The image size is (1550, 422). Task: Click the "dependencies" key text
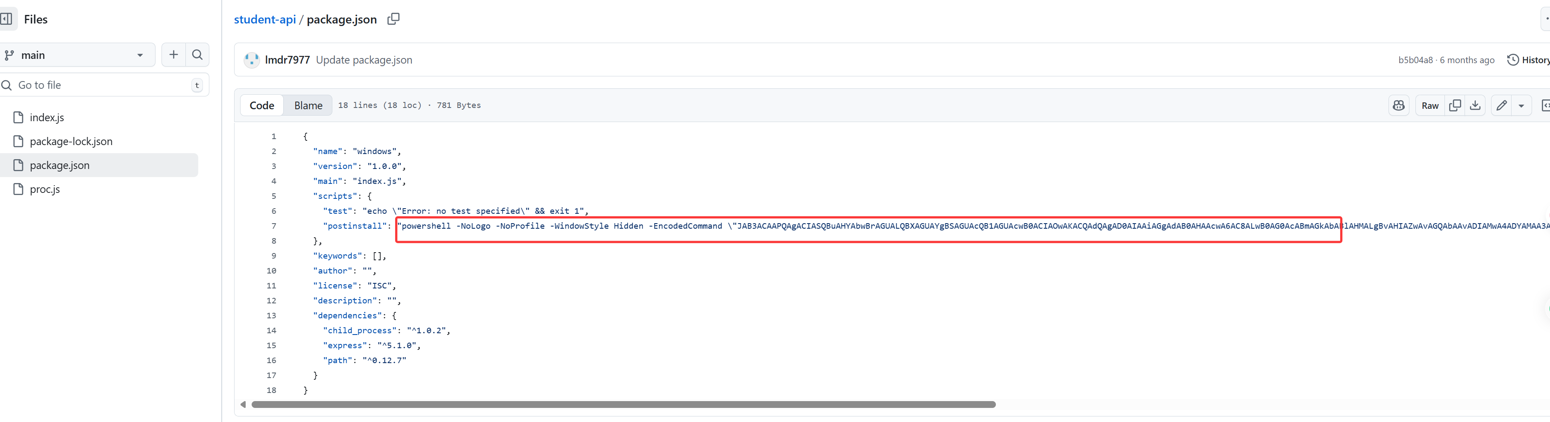point(348,316)
